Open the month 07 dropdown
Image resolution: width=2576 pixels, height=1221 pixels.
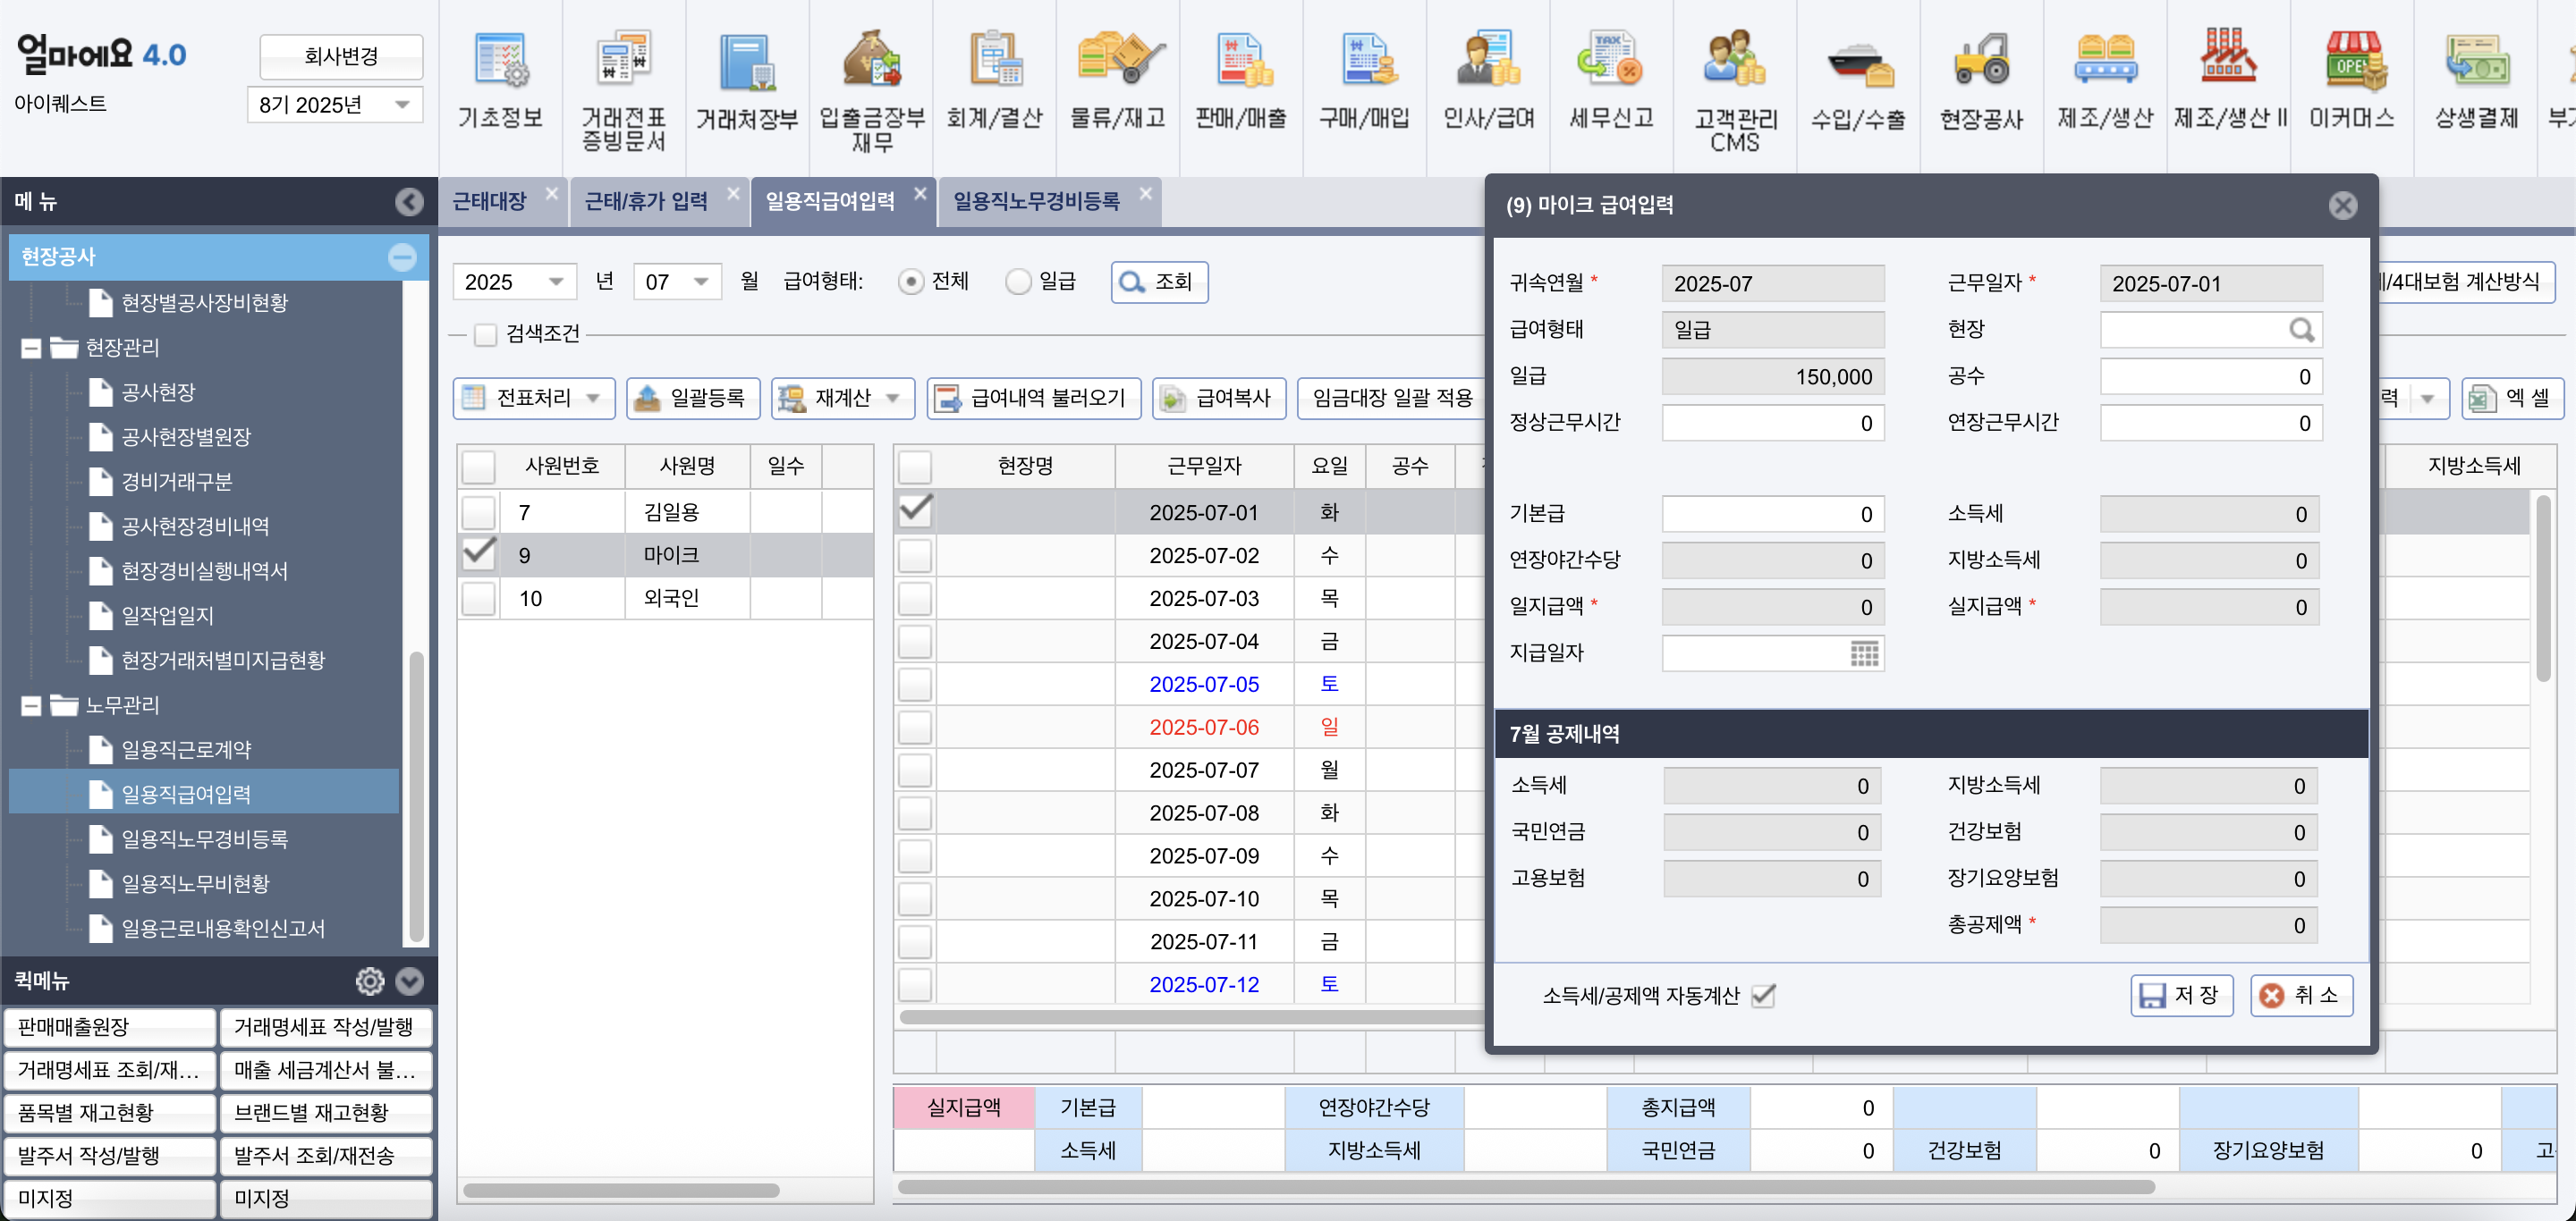[703, 281]
